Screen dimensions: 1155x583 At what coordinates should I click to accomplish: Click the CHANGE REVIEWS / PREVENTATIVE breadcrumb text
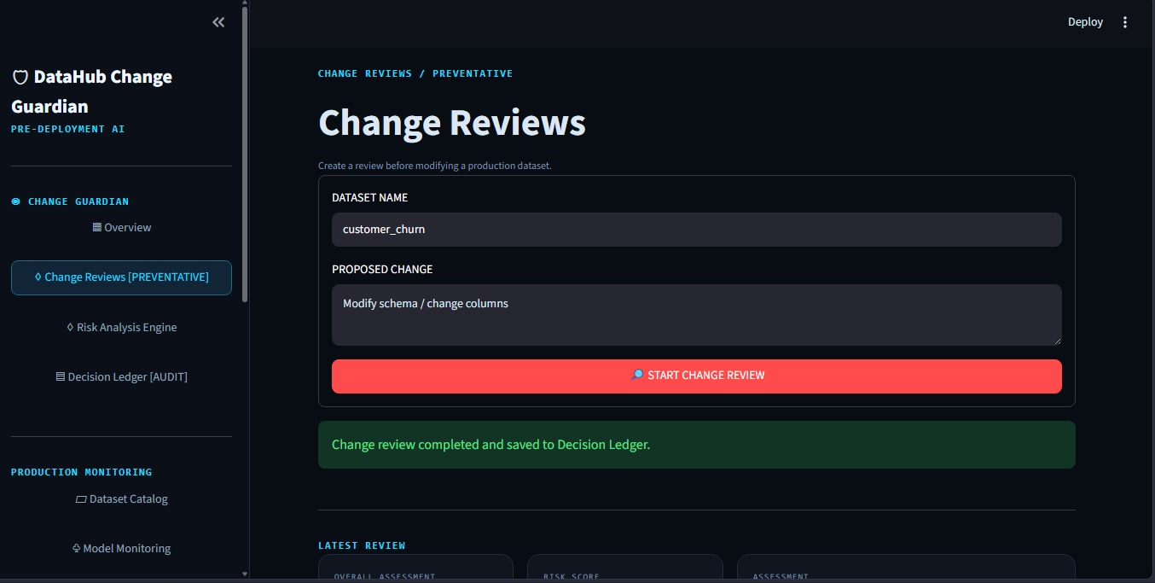click(x=415, y=73)
